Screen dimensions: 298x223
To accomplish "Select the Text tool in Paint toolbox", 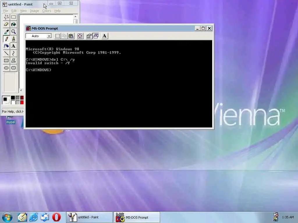I will tap(13, 46).
